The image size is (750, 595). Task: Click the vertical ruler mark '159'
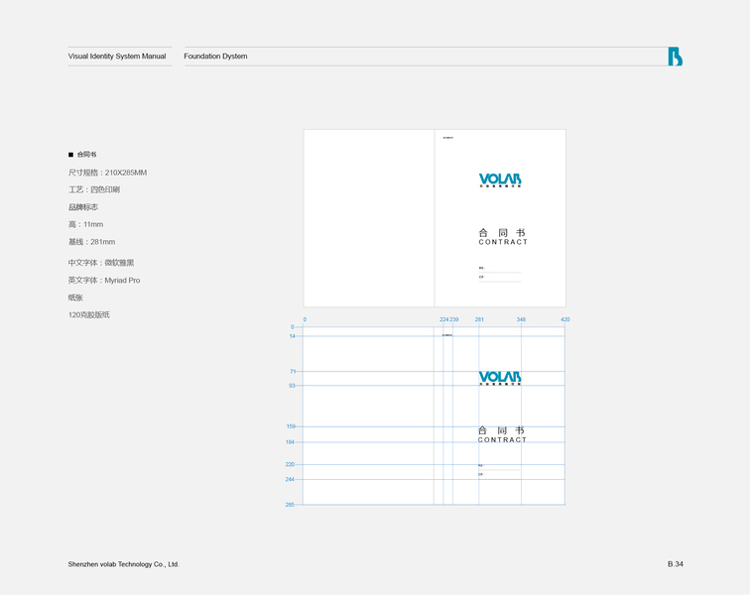pos(291,426)
